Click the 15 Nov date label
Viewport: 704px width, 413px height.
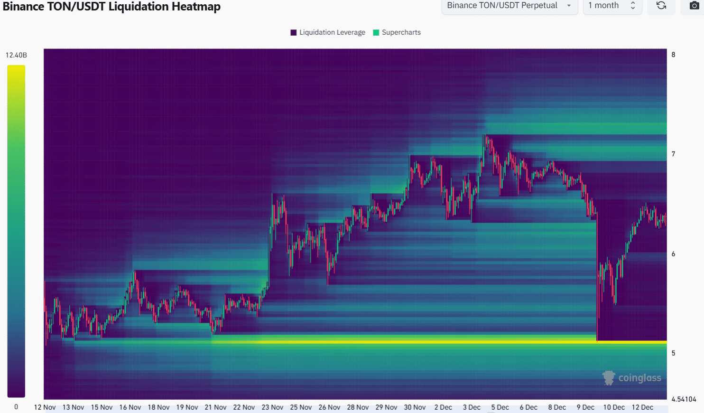[102, 407]
